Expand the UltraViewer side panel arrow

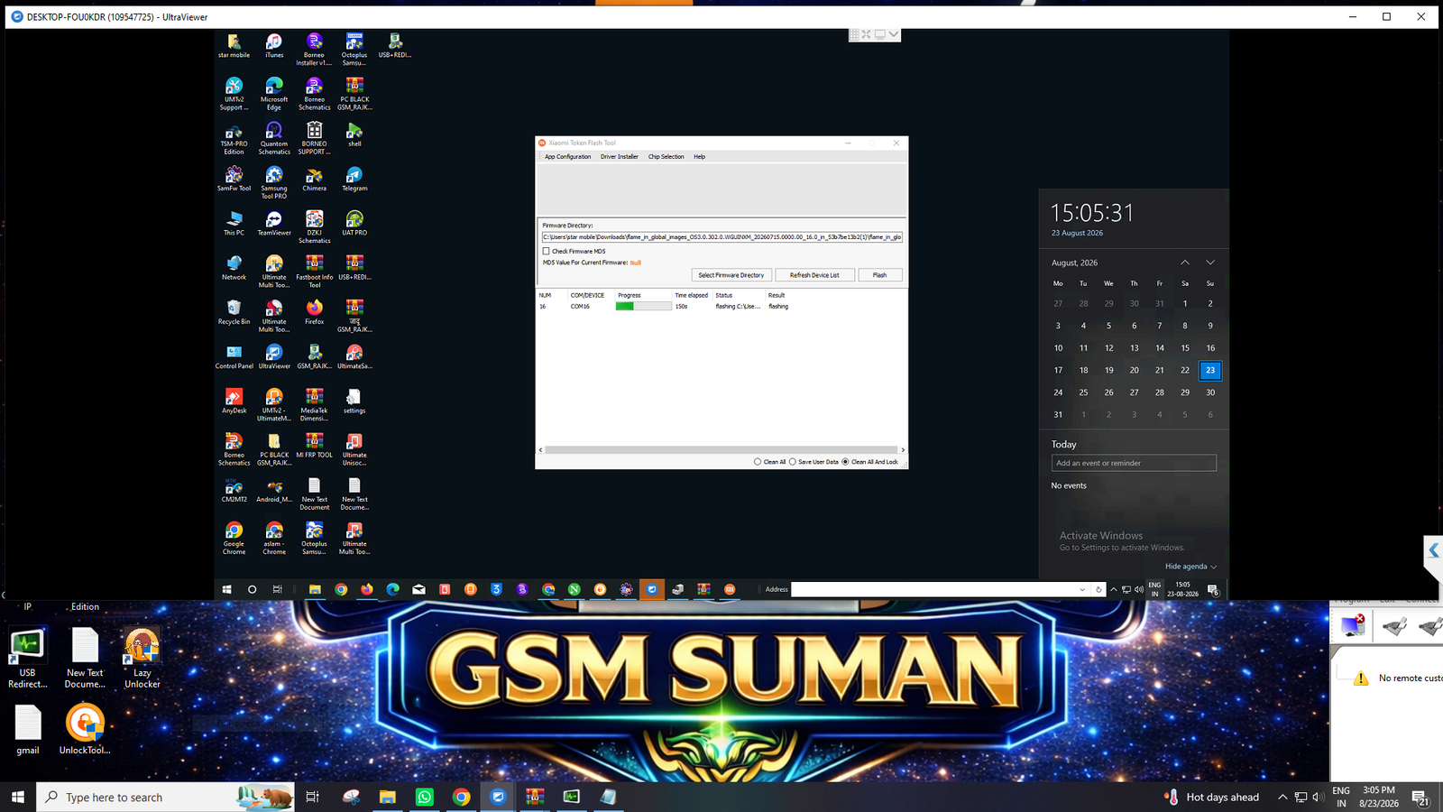click(1434, 550)
